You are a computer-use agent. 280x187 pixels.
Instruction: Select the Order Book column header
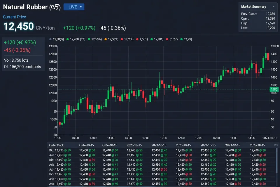point(56,145)
